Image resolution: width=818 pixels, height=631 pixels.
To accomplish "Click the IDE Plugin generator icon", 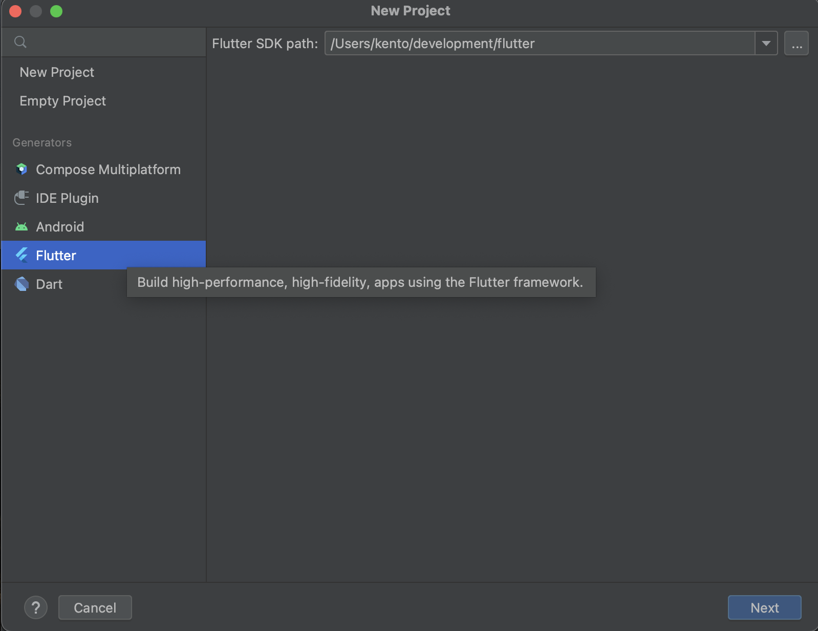I will tap(21, 198).
